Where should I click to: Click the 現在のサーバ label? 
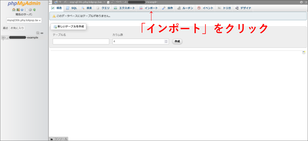coord(24,14)
